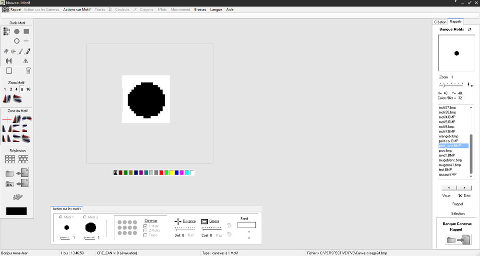Toggle the Trace checkbox
480x256 pixels.
(146, 235)
